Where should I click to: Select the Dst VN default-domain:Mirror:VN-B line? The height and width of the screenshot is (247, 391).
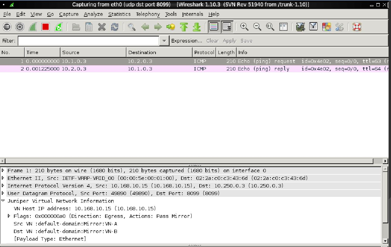66,231
